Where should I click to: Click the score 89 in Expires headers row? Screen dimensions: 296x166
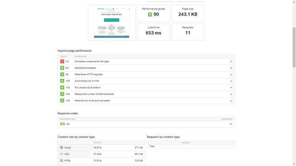pos(67,68)
